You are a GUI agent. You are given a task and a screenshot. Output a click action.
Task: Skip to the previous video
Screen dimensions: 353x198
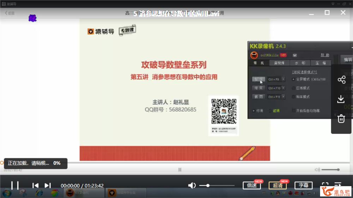click(x=35, y=185)
